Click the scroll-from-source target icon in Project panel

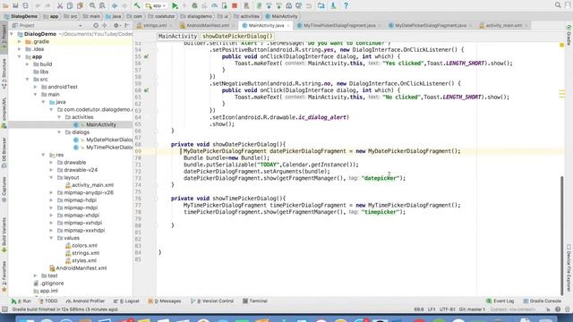point(96,26)
